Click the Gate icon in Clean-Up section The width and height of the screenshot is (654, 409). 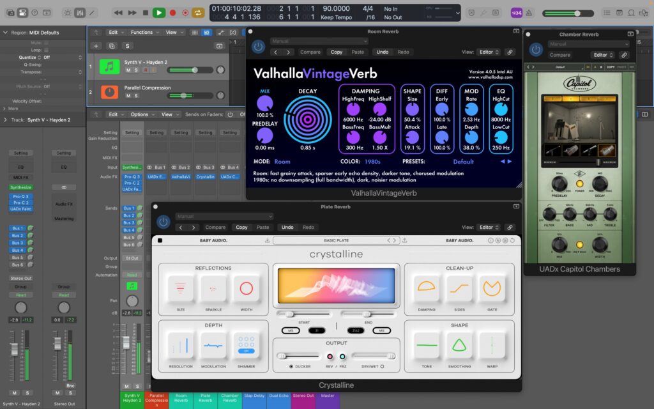492,289
